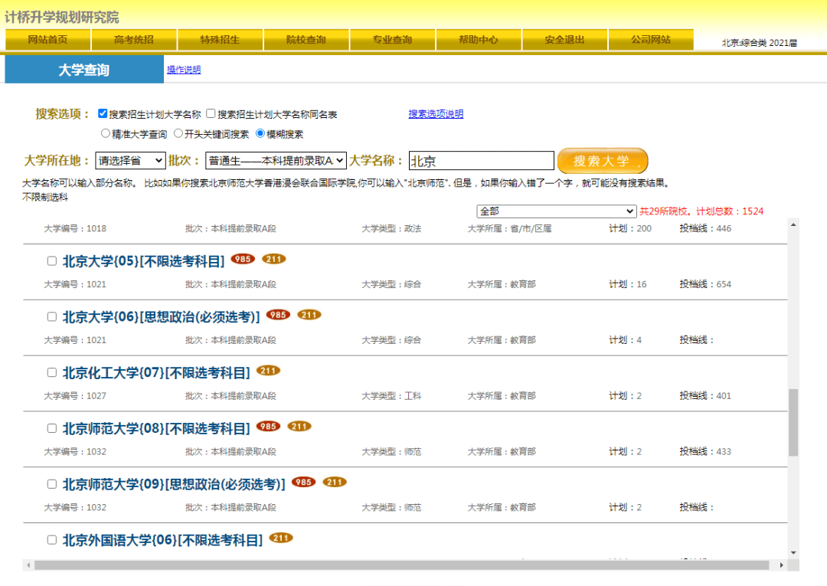The width and height of the screenshot is (827, 586).
Task: Click the horizontal scrollbar right arrow
Action: 781,565
